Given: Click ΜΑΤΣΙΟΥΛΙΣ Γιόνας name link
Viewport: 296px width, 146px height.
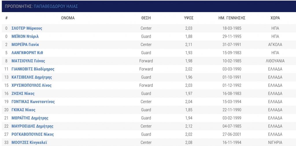Looking at the screenshot, I should (28, 61).
